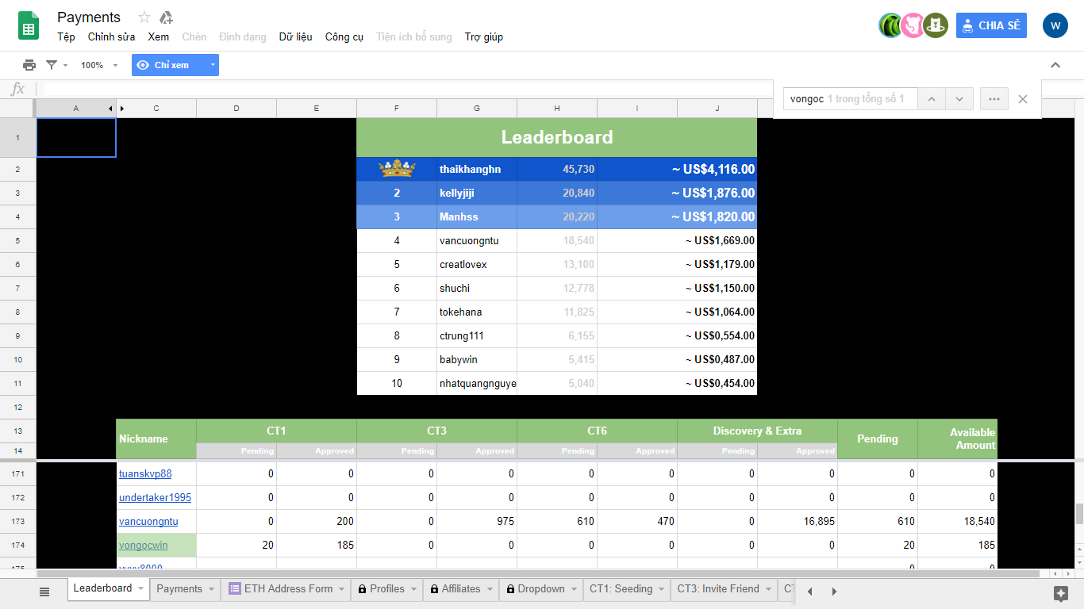Open the Explore button at bottom right
The width and height of the screenshot is (1084, 609).
tap(1061, 593)
